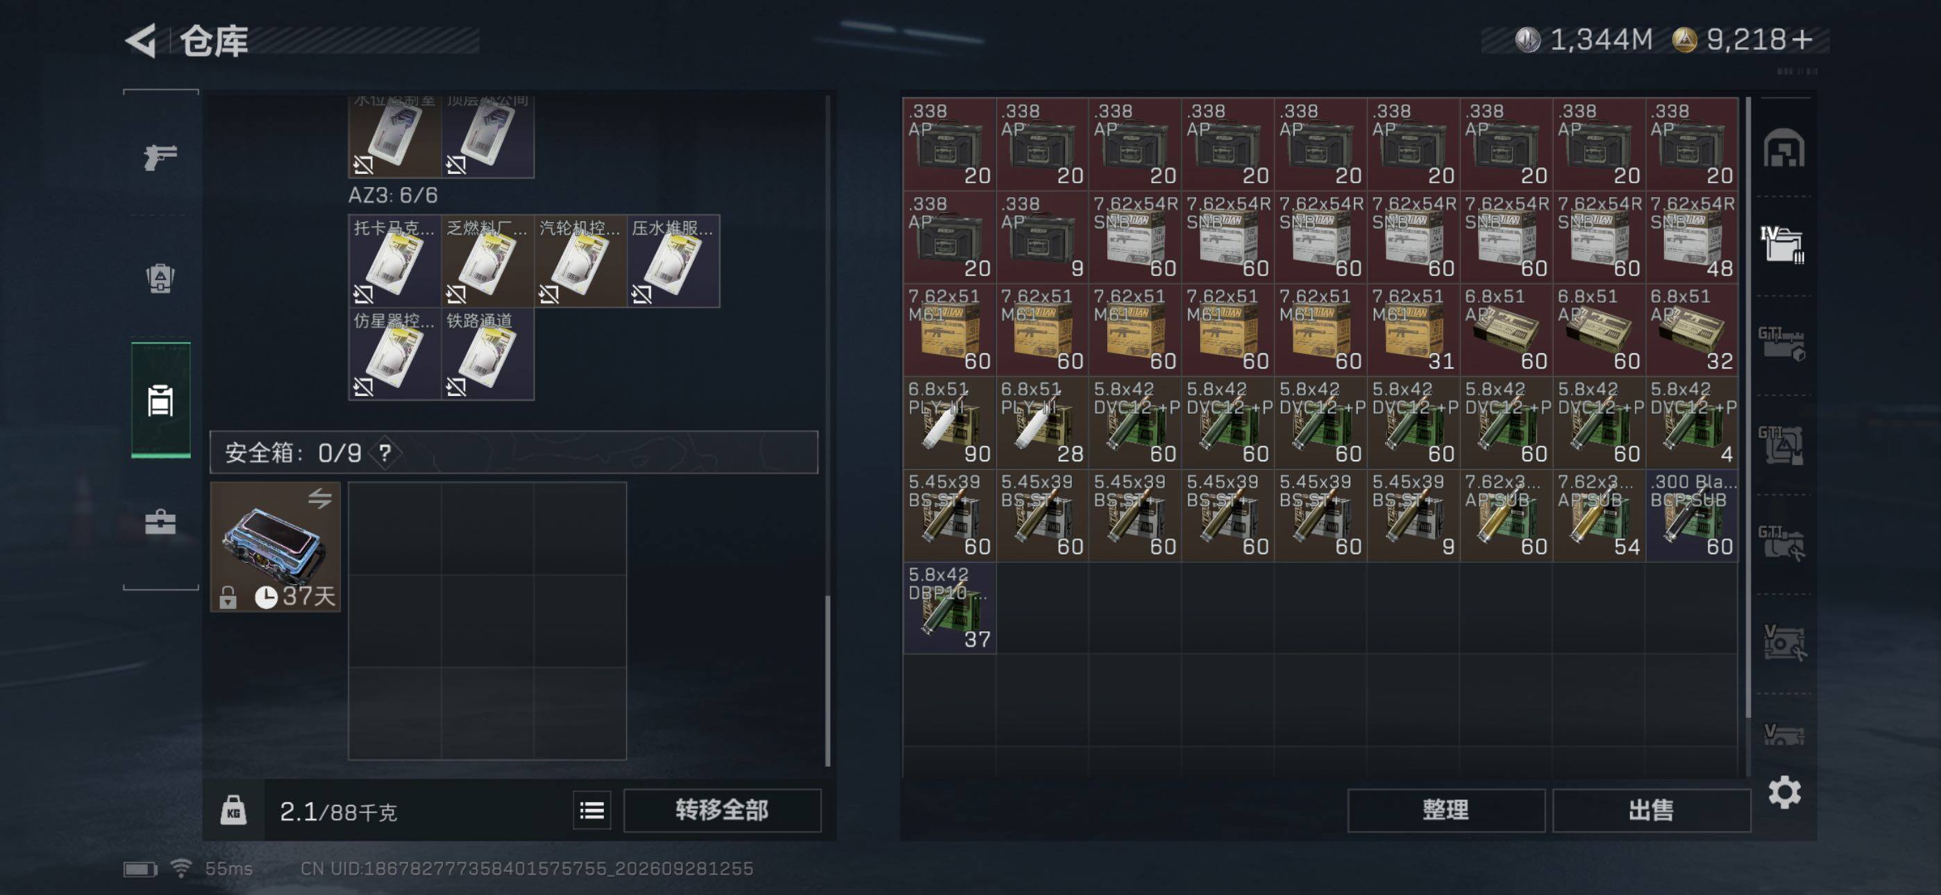1941x895 pixels.
Task: Click the safe box help question mark
Action: coord(385,453)
